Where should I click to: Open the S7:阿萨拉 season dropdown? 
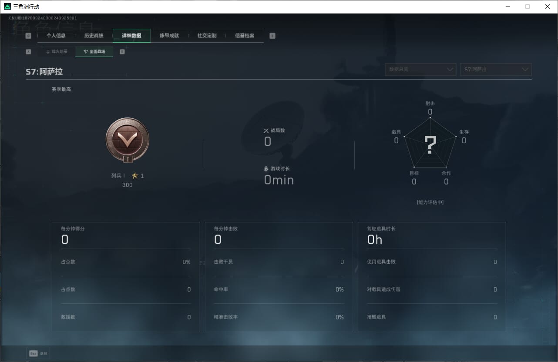496,70
